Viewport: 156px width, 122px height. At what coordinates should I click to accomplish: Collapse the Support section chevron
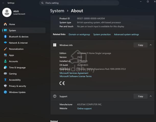pyautogui.click(x=151, y=96)
